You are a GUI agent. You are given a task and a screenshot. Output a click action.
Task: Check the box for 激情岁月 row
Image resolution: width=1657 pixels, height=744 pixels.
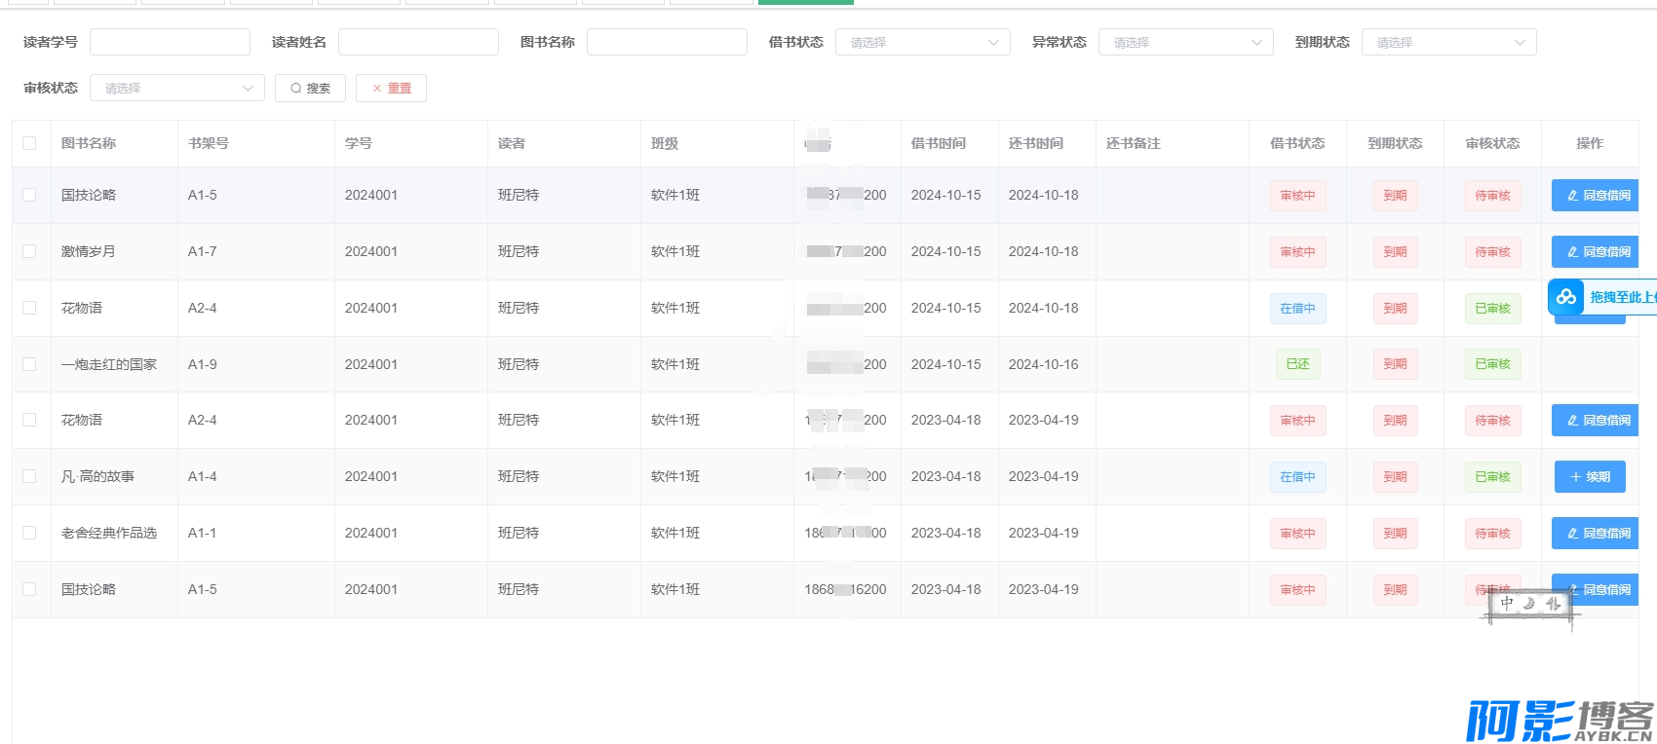coord(29,251)
